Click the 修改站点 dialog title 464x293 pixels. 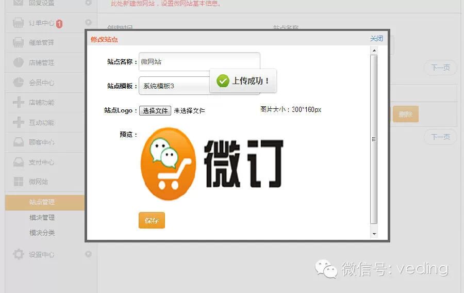pyautogui.click(x=104, y=39)
